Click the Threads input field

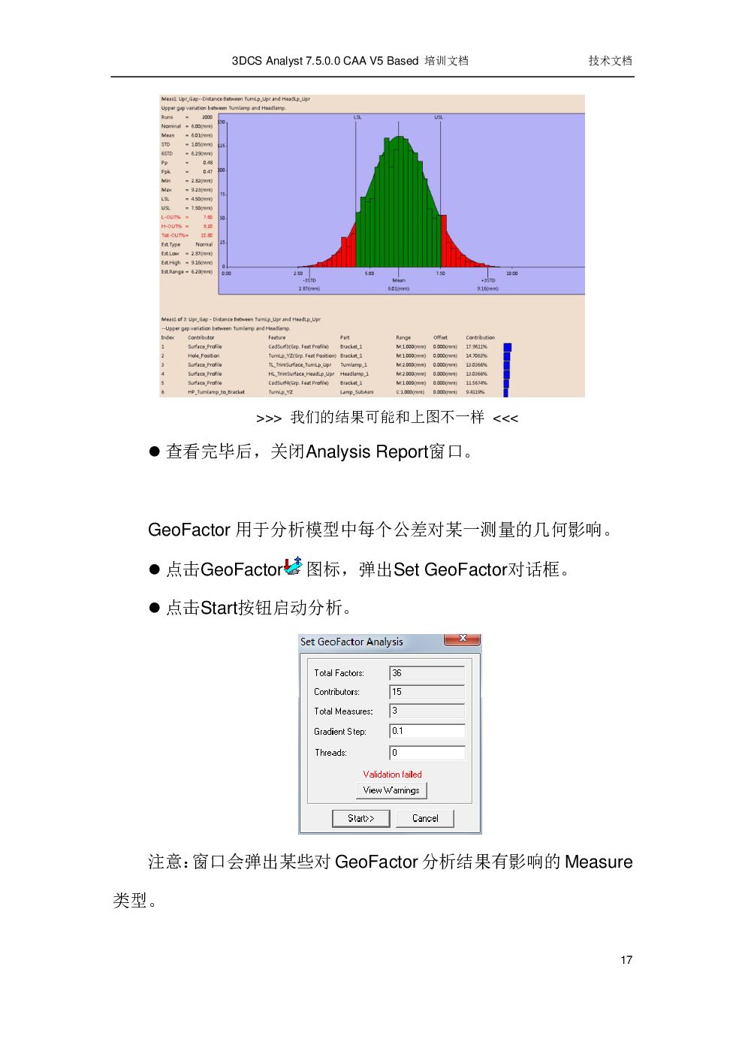[427, 752]
